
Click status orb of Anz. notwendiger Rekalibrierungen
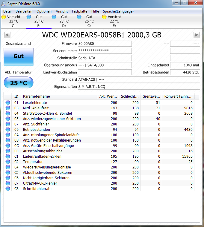8,140
